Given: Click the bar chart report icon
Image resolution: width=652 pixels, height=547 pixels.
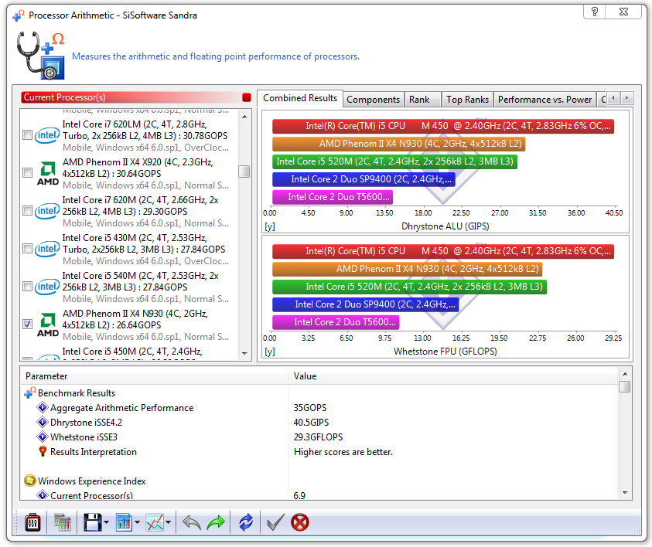Looking at the screenshot, I should pyautogui.click(x=124, y=522).
